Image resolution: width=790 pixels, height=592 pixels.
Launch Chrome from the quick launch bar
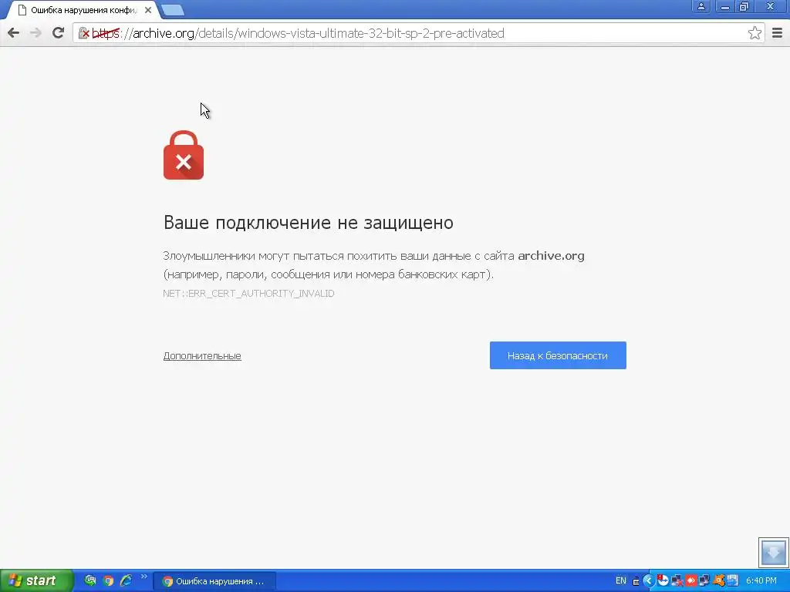[108, 580]
